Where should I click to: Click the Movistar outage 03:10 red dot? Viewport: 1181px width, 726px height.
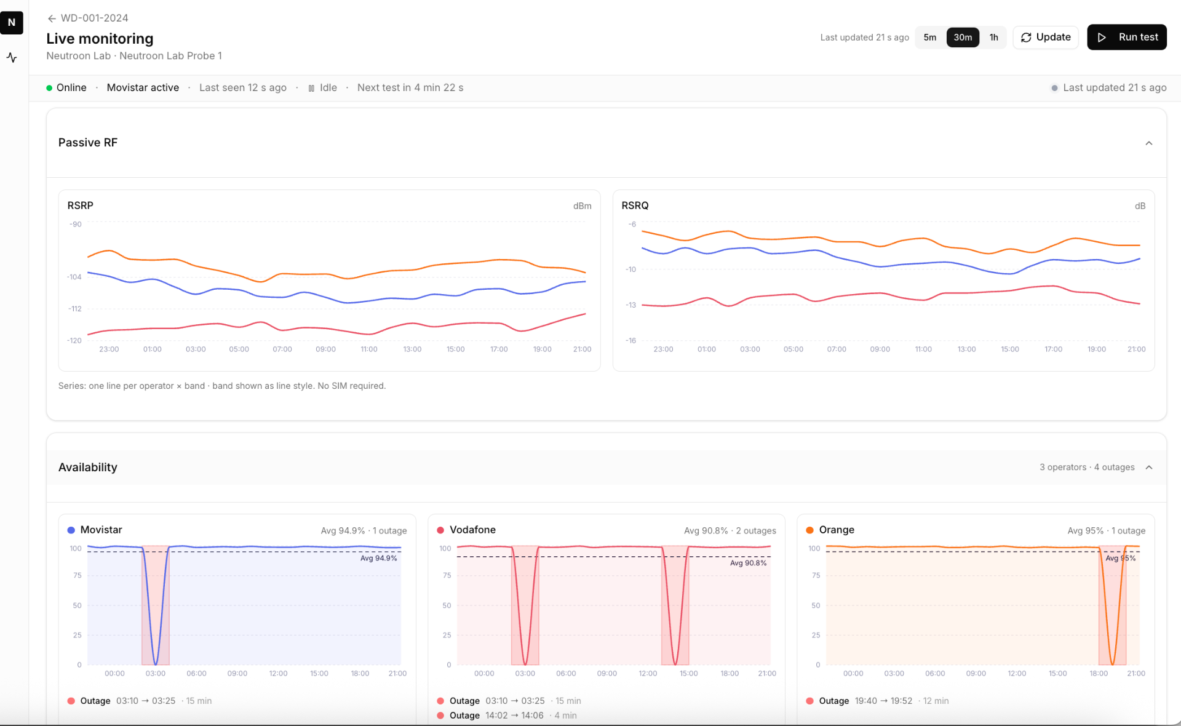[71, 701]
